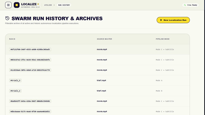The image size is (205, 115).
Task: Click movie.mp4 in the #6f132f60 row
Action: click(102, 49)
